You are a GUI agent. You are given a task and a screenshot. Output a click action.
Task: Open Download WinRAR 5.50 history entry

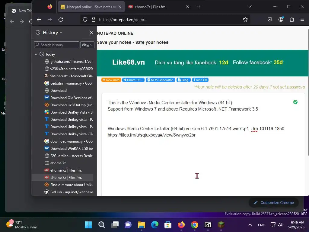(x=69, y=149)
